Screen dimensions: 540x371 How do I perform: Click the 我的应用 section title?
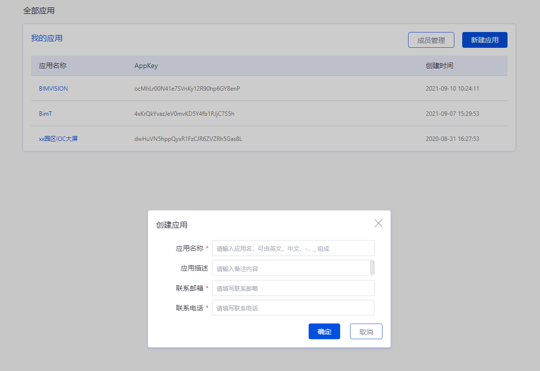pyautogui.click(x=47, y=38)
